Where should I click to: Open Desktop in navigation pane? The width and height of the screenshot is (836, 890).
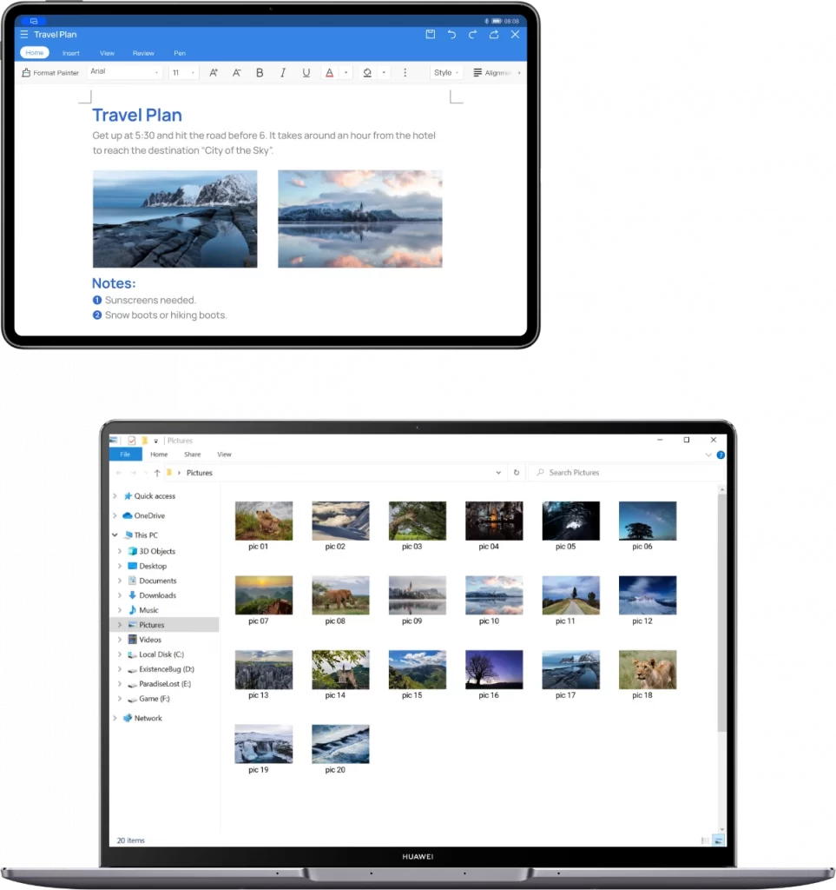(147, 566)
